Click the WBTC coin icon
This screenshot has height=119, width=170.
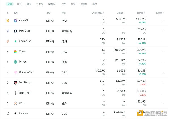pos(15,103)
